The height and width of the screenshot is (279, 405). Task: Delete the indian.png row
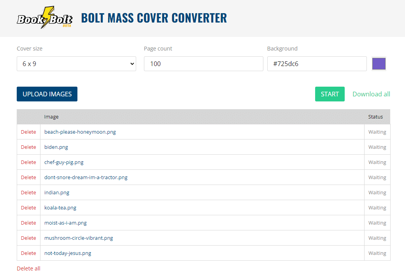(x=28, y=192)
